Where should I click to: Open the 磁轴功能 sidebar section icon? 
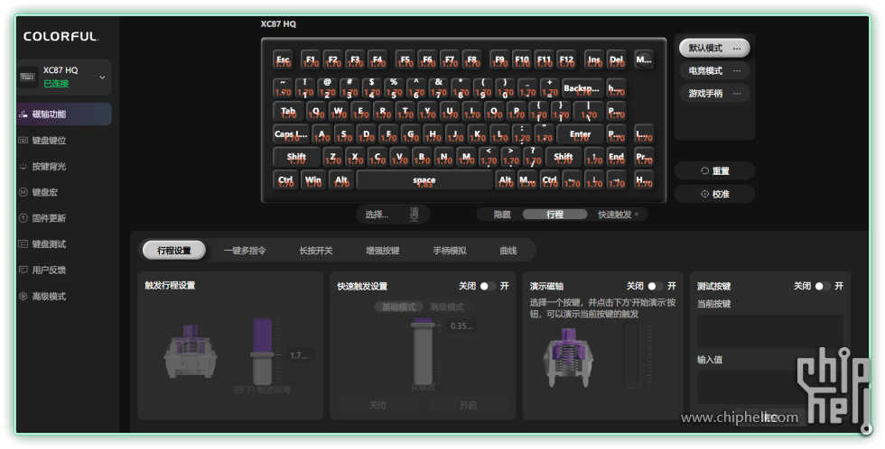(x=23, y=115)
